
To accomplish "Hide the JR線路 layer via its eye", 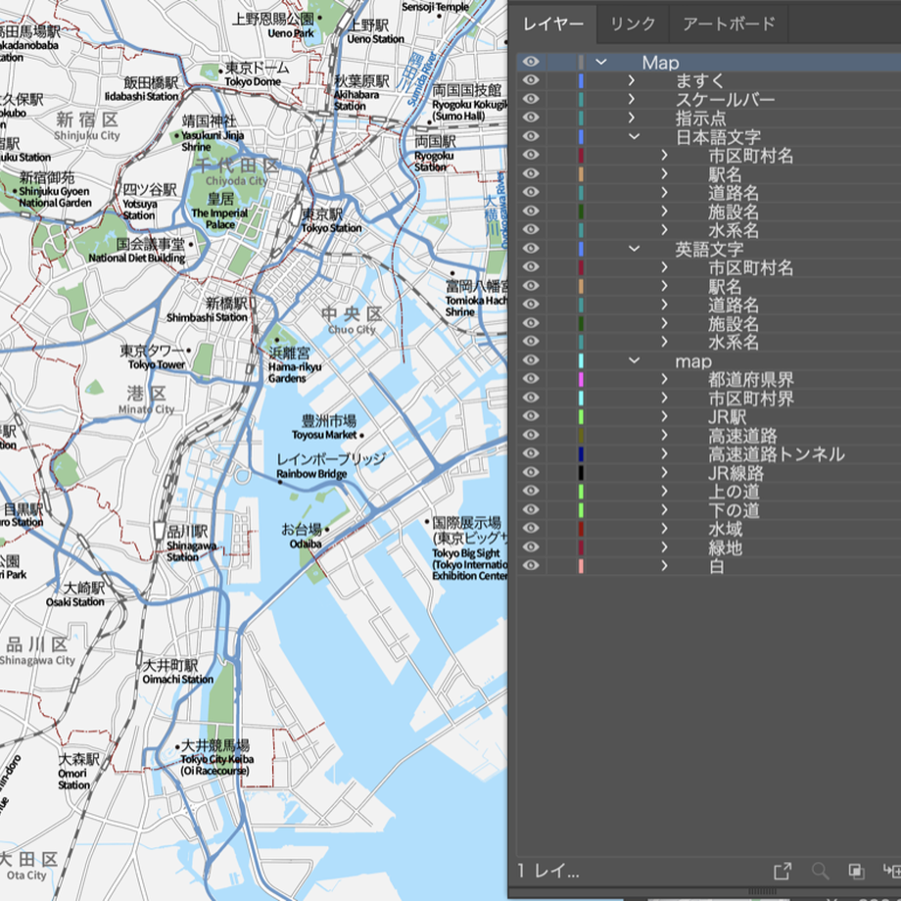I will point(531,472).
